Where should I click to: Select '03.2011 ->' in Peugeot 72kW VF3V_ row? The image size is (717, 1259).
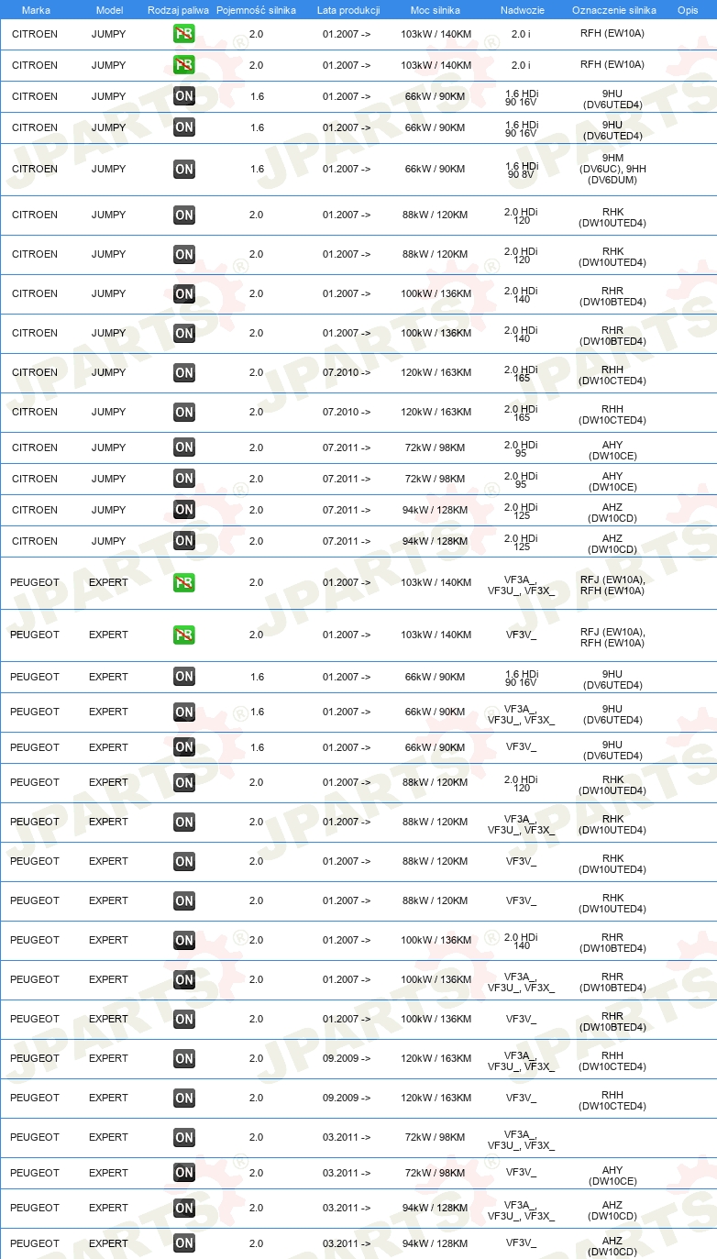click(x=347, y=1172)
